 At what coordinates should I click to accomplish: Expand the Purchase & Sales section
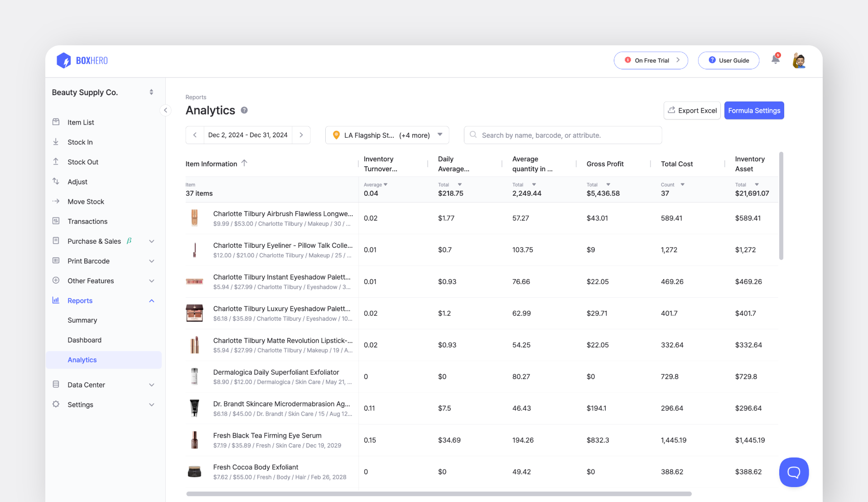click(151, 241)
